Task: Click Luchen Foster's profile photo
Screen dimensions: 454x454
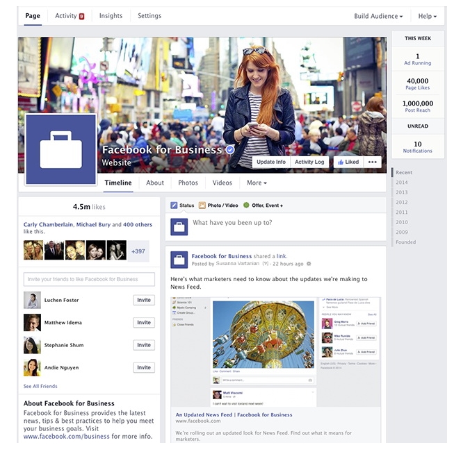Action: pos(32,300)
